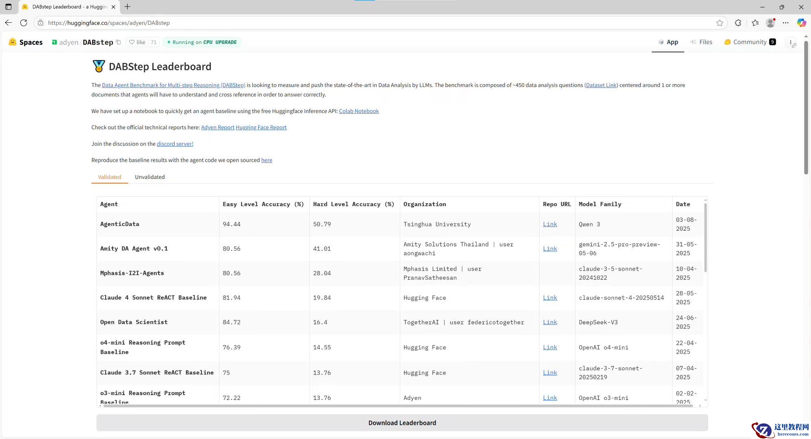
Task: Open Copilot sidebar icon
Action: coord(801,23)
